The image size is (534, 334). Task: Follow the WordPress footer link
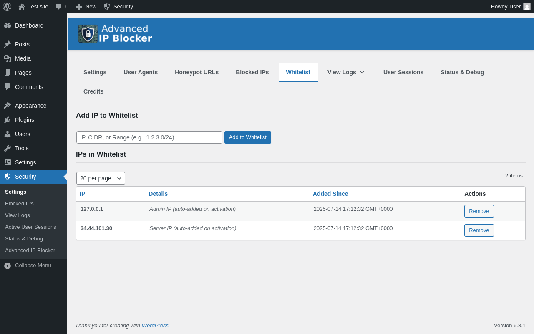tap(155, 326)
